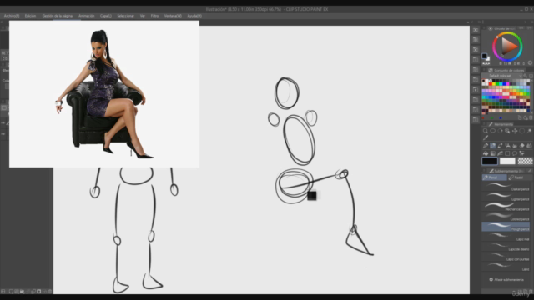Select the Balloon text tool
This screenshot has width=534, height=300.
tap(515, 153)
